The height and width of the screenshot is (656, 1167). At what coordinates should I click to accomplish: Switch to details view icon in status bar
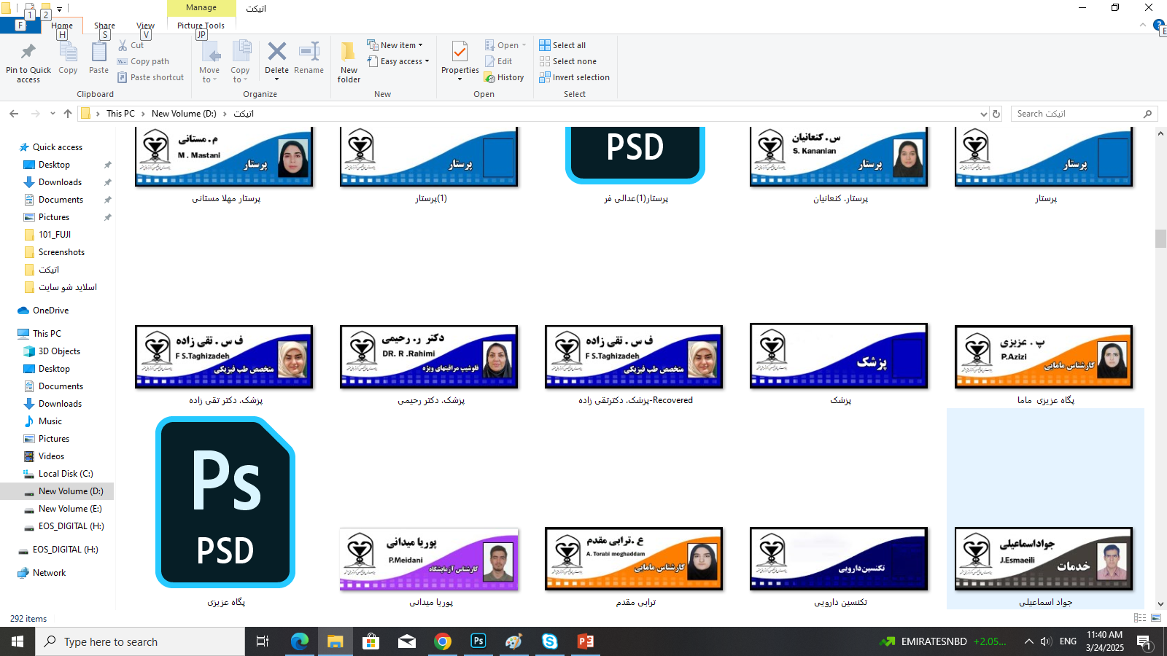[1140, 618]
